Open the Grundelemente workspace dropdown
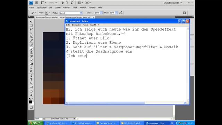This screenshot has width=222, height=125. coord(173,3)
